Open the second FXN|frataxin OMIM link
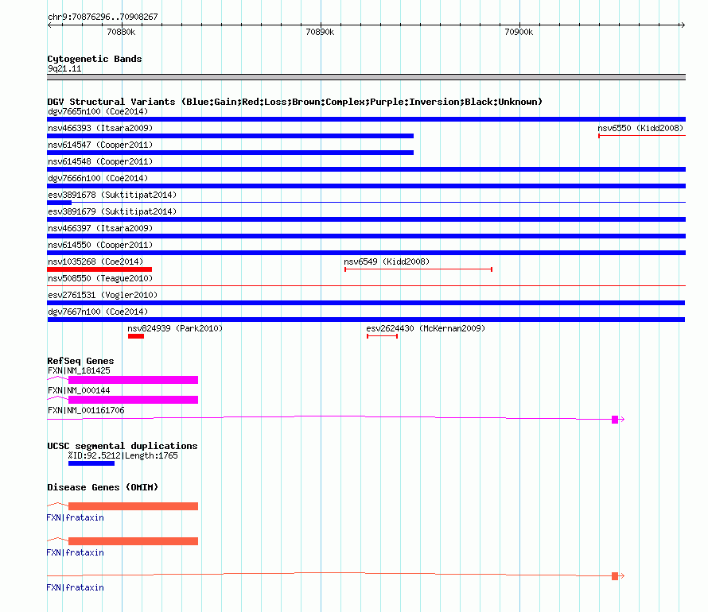The width and height of the screenshot is (708, 612). tap(75, 552)
